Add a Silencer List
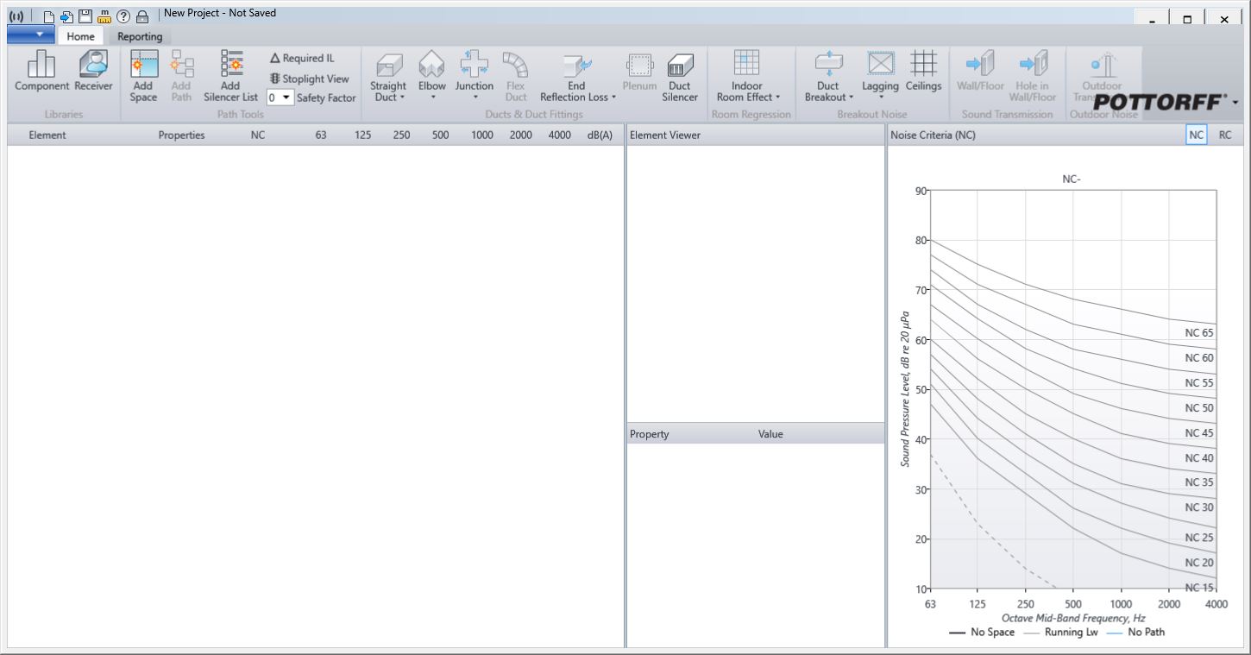1251x655 pixels. click(x=230, y=76)
